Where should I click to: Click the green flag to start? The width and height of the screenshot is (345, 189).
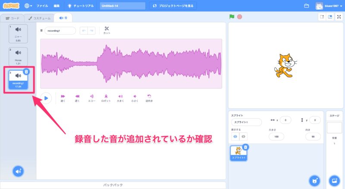coord(232,17)
